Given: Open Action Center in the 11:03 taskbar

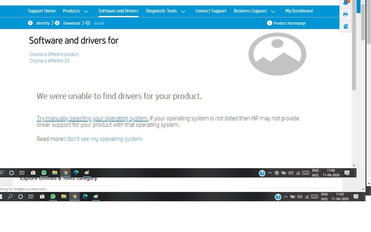Looking at the screenshot, I should 356,196.
